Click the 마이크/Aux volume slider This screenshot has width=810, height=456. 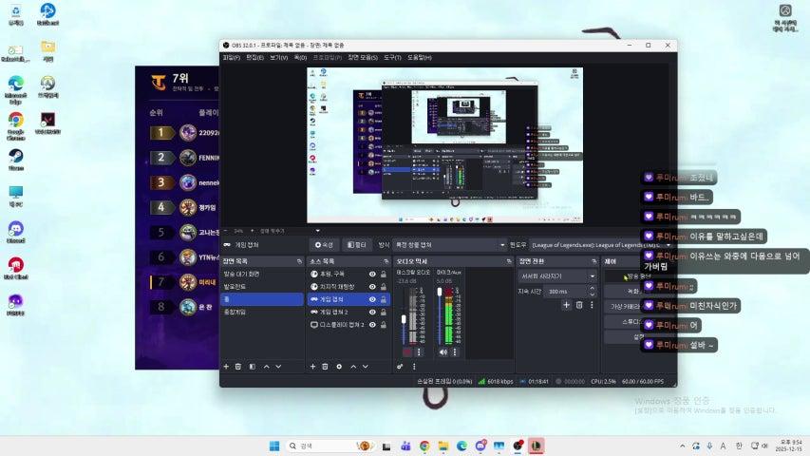(x=438, y=318)
